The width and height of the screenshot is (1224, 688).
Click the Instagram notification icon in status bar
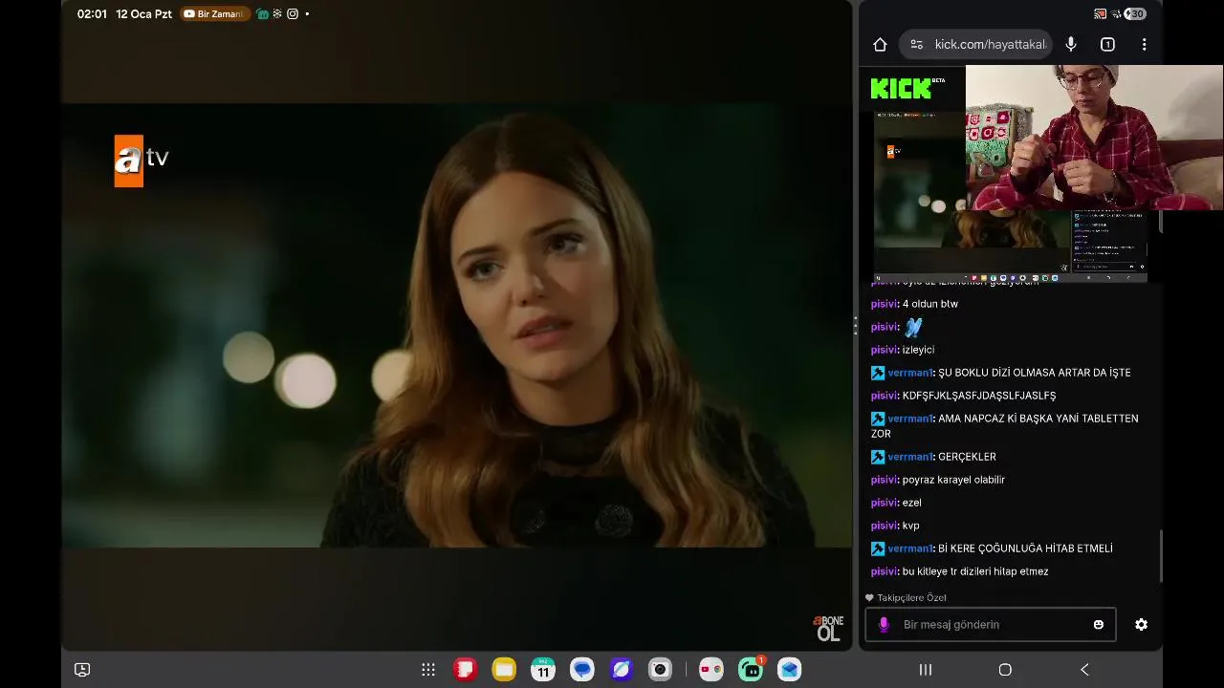click(x=293, y=14)
